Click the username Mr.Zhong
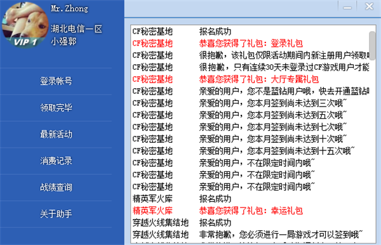Viewport: 381px width, 245px height. pyautogui.click(x=69, y=9)
